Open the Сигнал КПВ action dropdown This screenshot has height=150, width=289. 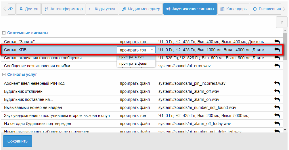(x=136, y=50)
